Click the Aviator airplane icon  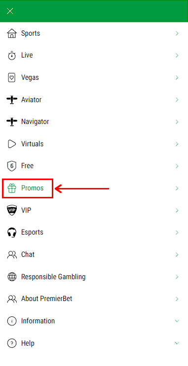12,100
